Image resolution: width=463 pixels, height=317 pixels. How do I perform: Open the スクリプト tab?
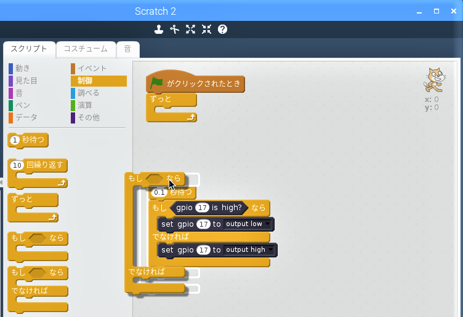coord(29,49)
